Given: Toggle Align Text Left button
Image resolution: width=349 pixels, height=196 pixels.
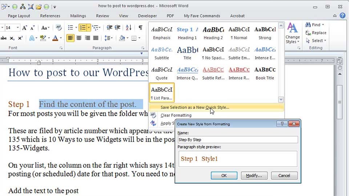Looking at the screenshot, I should click(71, 38).
